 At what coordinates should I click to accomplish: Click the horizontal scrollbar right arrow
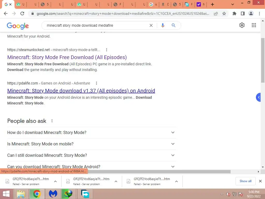(x=259, y=172)
